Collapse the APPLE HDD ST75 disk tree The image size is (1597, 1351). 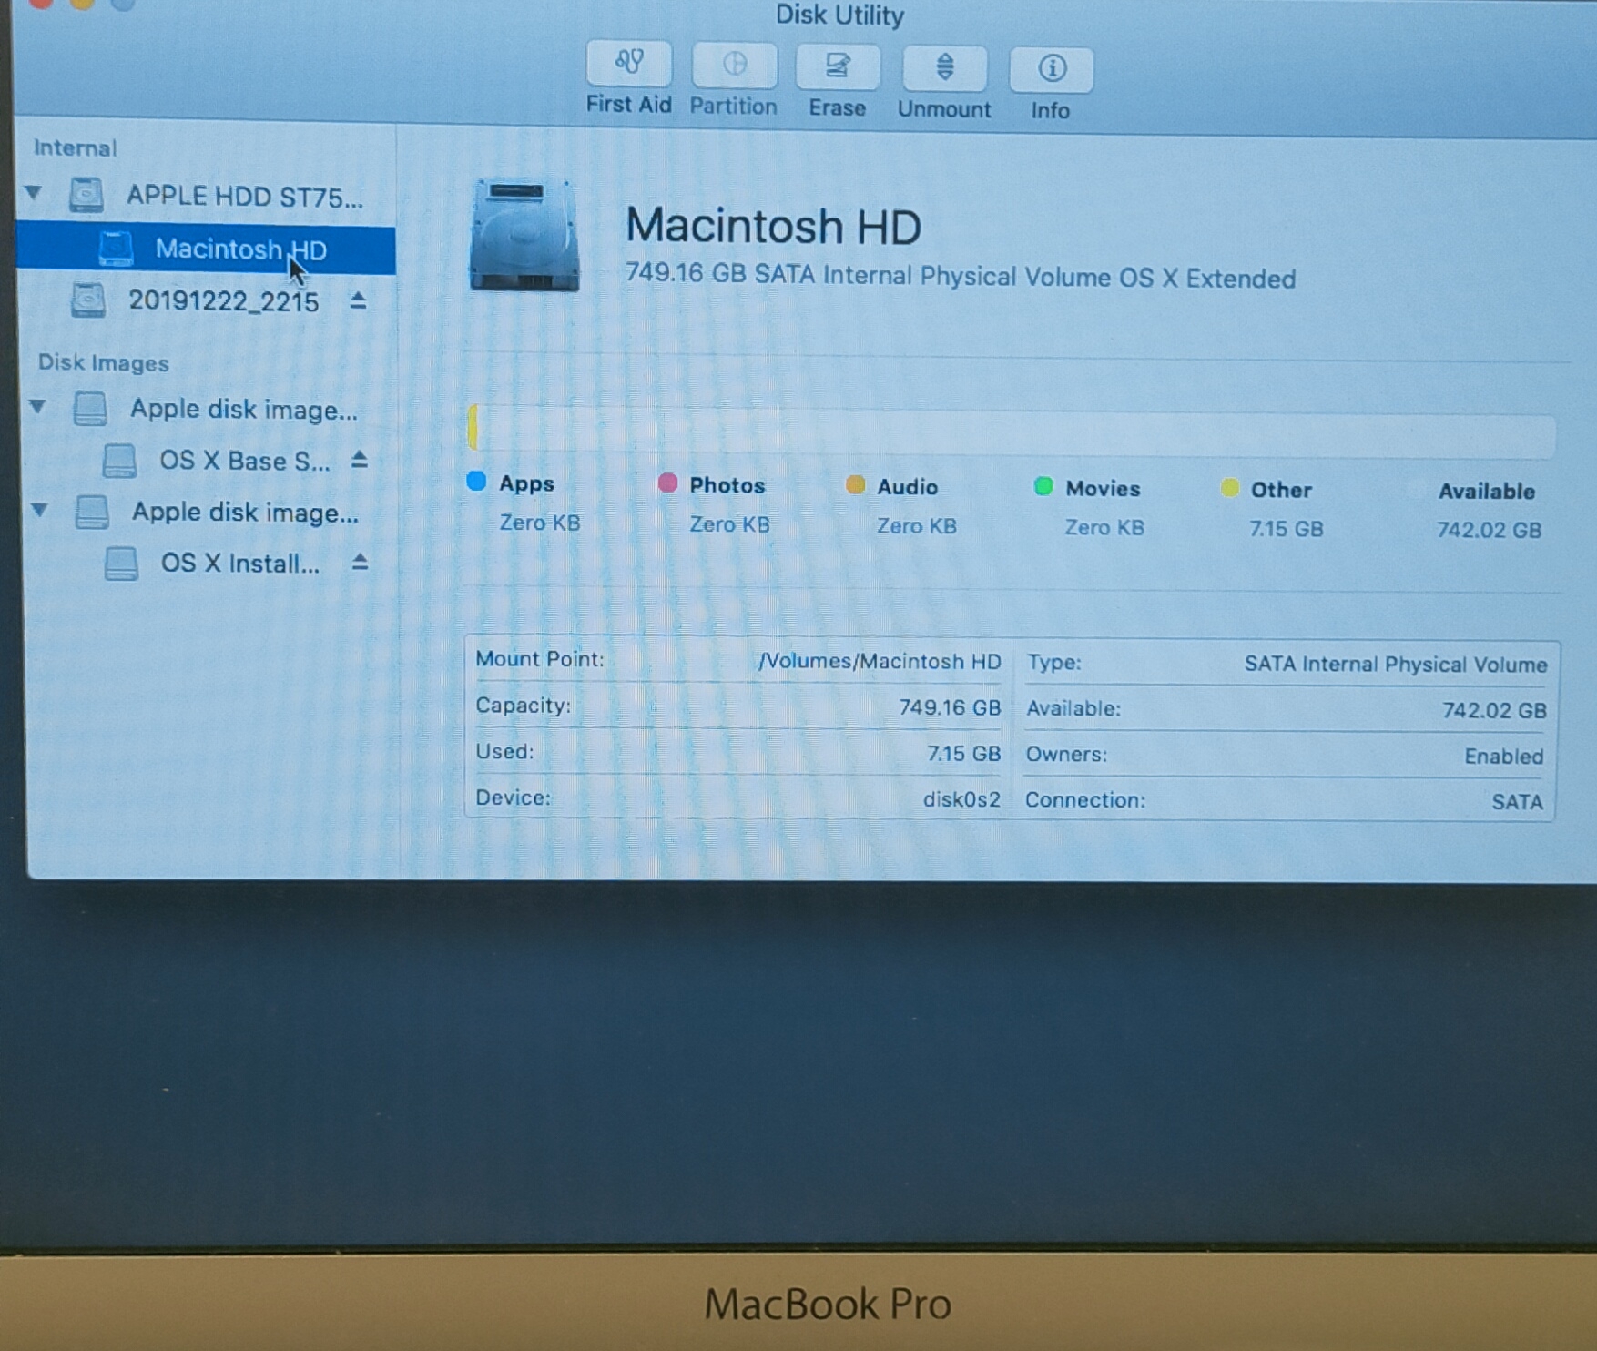click(35, 193)
